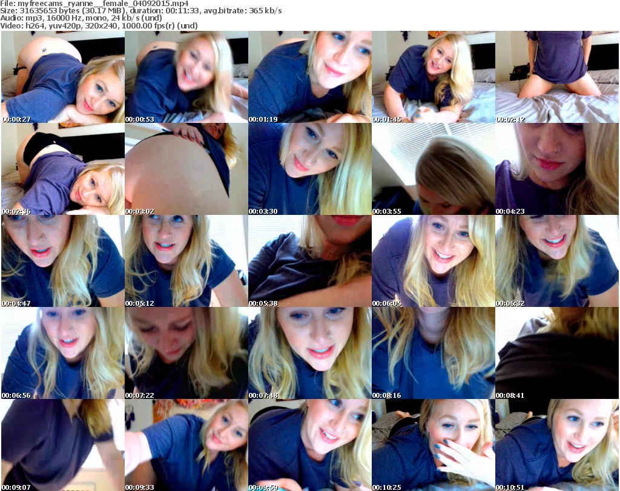Screen dimensions: 620x491
Task: Select the frame stamped 00:03:30
Action: point(310,169)
